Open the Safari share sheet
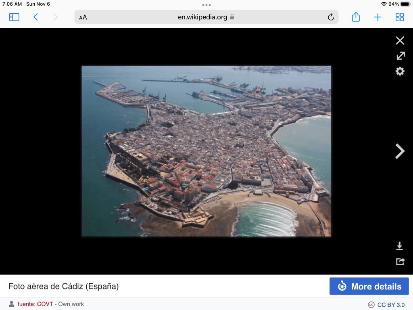 tap(356, 17)
